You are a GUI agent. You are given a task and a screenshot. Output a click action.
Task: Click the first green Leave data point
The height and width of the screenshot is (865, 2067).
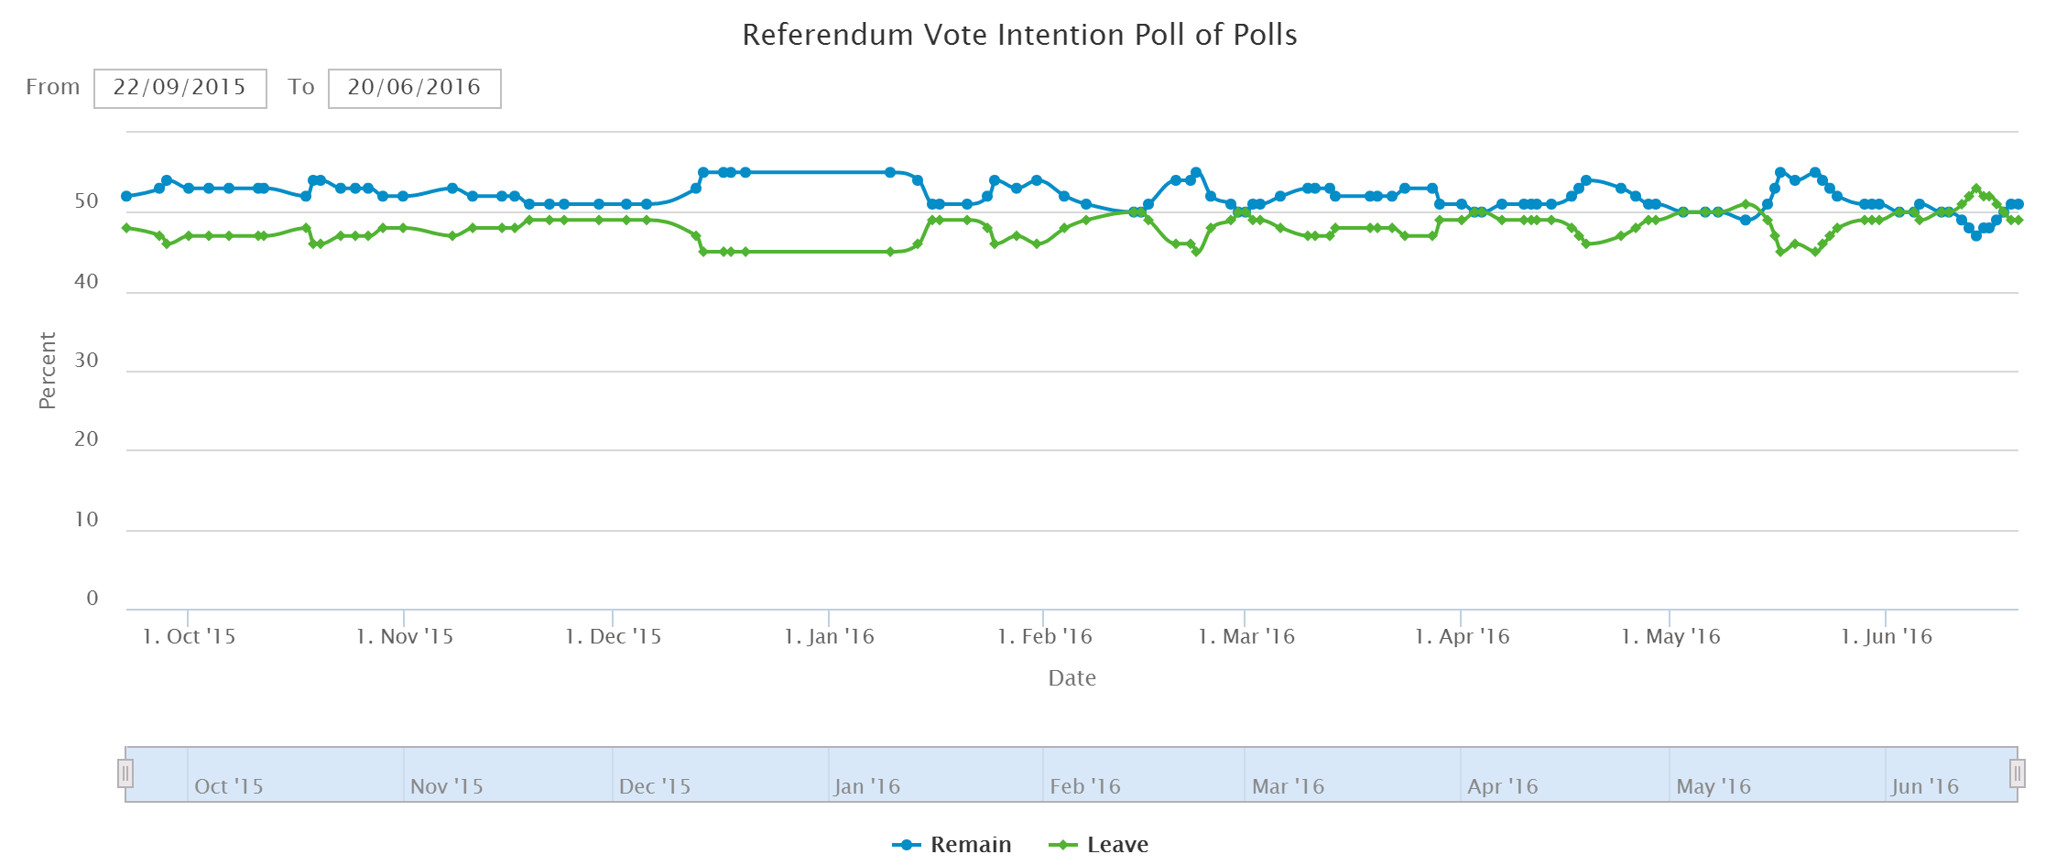(x=126, y=228)
